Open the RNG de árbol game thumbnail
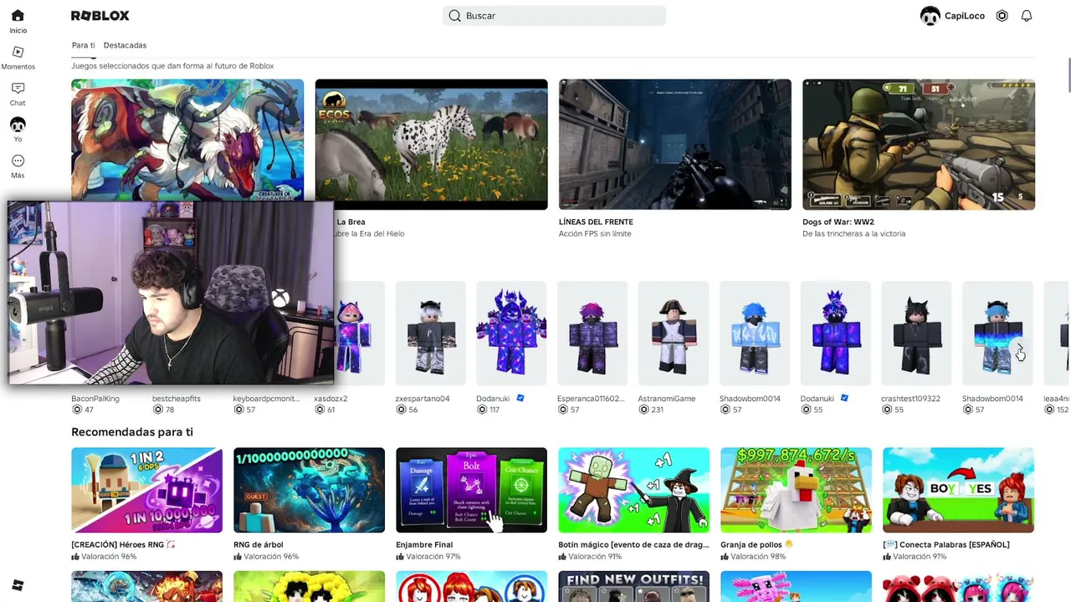The image size is (1071, 602). 309,490
